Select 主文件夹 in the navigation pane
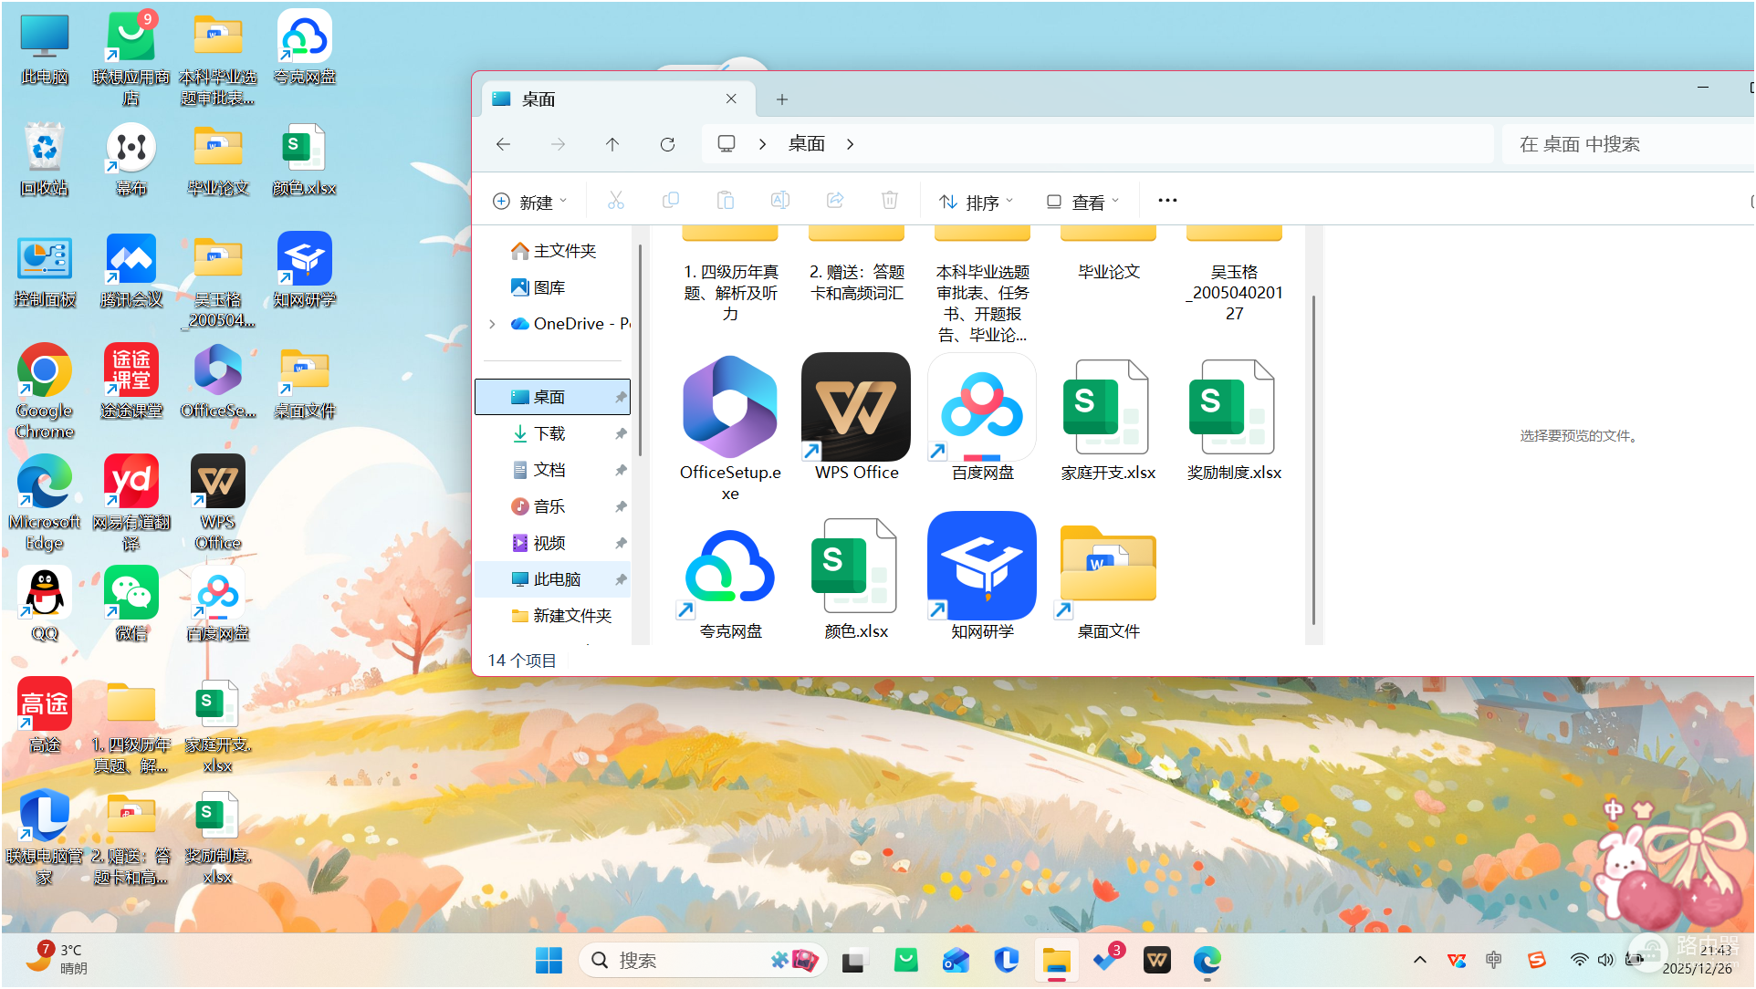Viewport: 1756px width, 989px height. (x=553, y=251)
